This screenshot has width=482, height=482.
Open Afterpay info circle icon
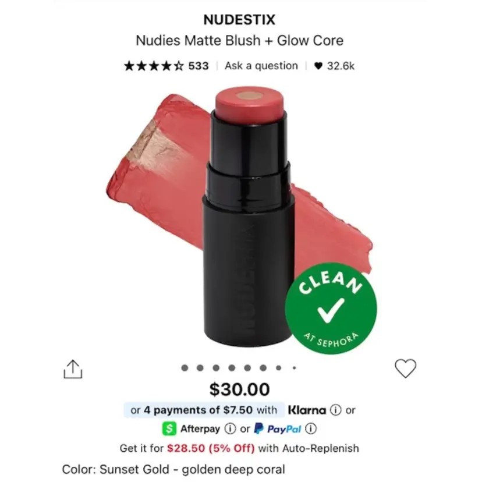coord(230,429)
